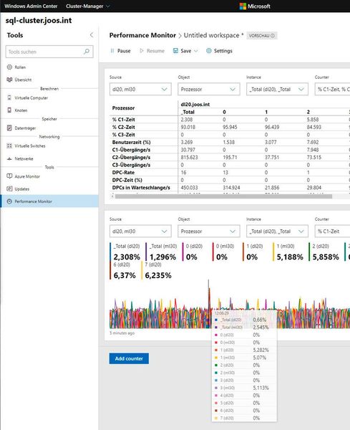The width and height of the screenshot is (350, 430).
Task: Click the 7 (dl20) 6,235% legend
Action: coord(157,270)
